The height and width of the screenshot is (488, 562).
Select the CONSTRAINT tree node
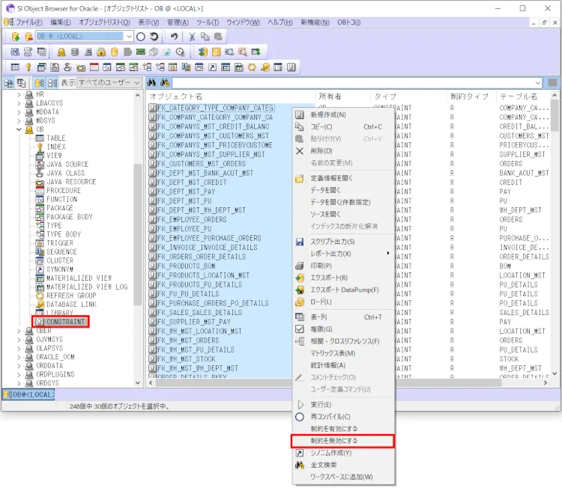(61, 322)
